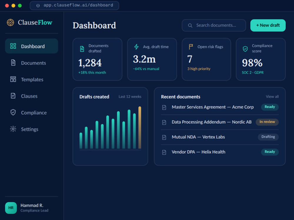Viewport: 294px width, 220px height.
Task: Click the address bar site info icon
Action: tap(38, 6)
